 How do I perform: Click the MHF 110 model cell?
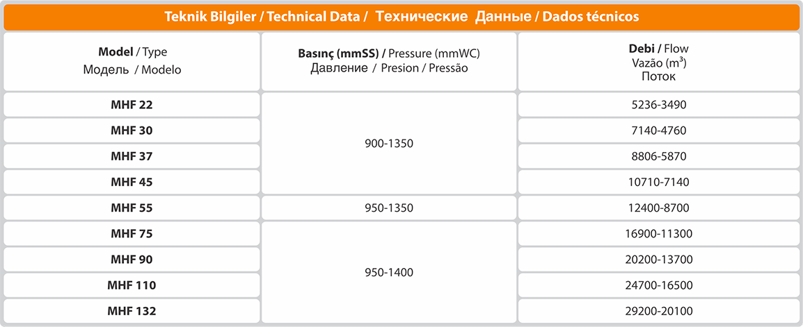coord(132,285)
